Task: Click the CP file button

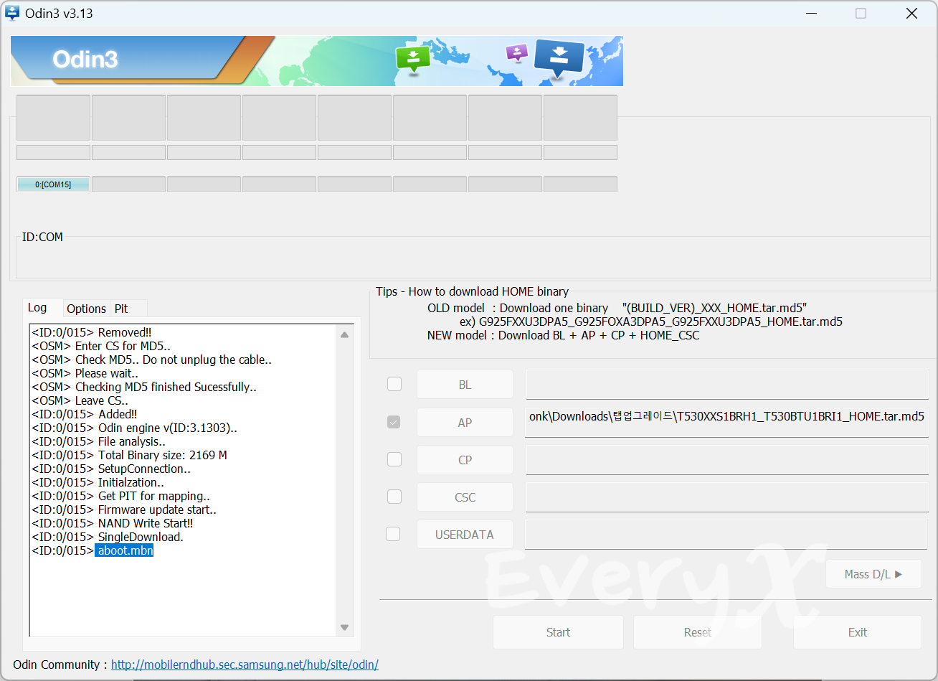Action: point(465,460)
